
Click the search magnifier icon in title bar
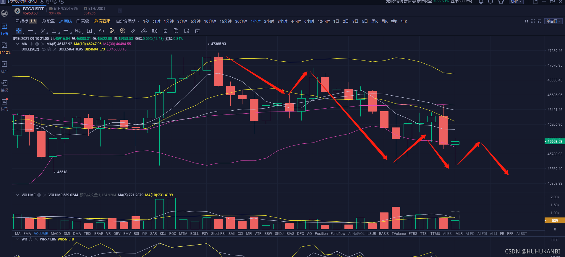tap(490, 2)
